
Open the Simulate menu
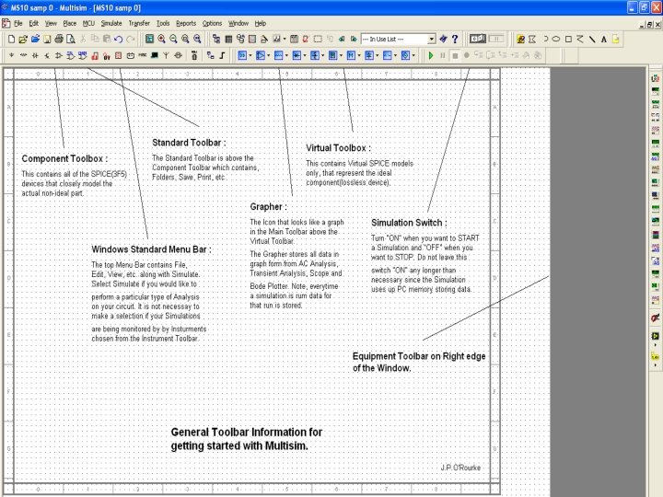(x=111, y=23)
